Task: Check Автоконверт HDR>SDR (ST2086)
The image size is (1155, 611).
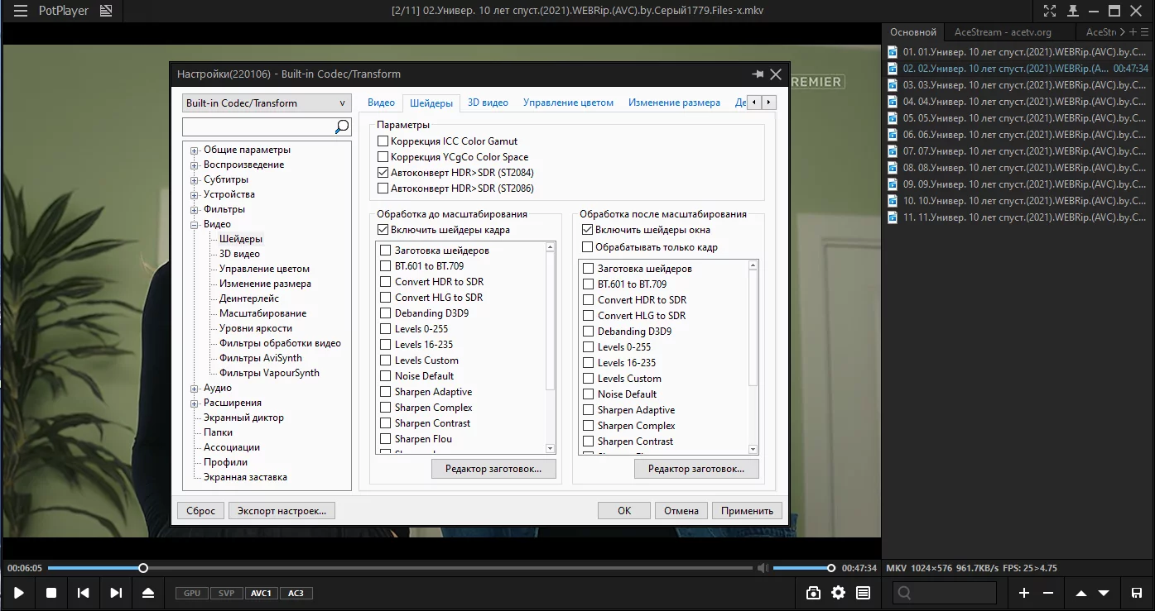Action: 383,189
